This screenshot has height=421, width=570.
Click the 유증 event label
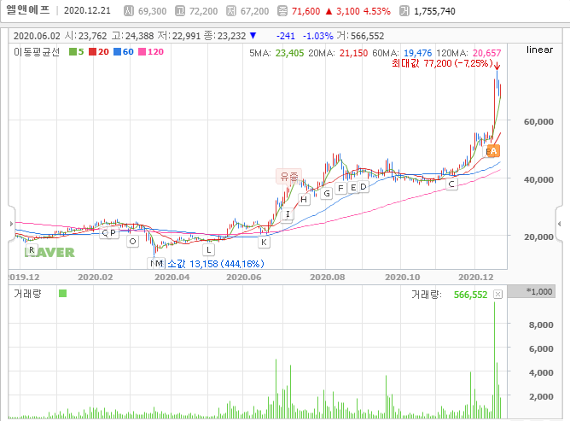[x=289, y=177]
